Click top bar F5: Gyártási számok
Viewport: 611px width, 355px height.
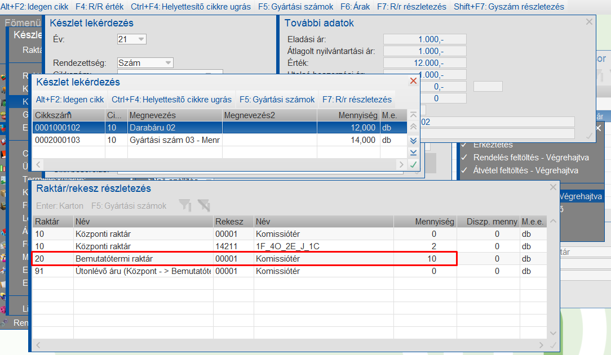[295, 7]
